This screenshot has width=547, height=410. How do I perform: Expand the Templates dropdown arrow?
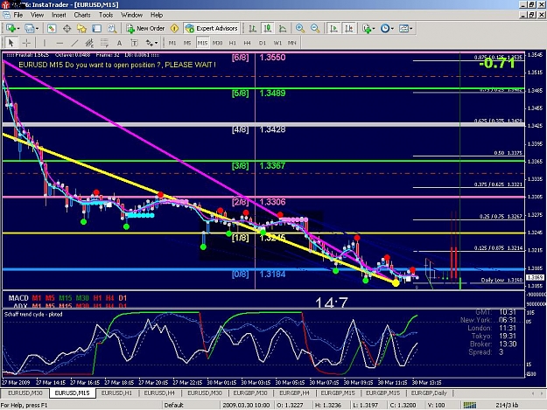point(411,29)
